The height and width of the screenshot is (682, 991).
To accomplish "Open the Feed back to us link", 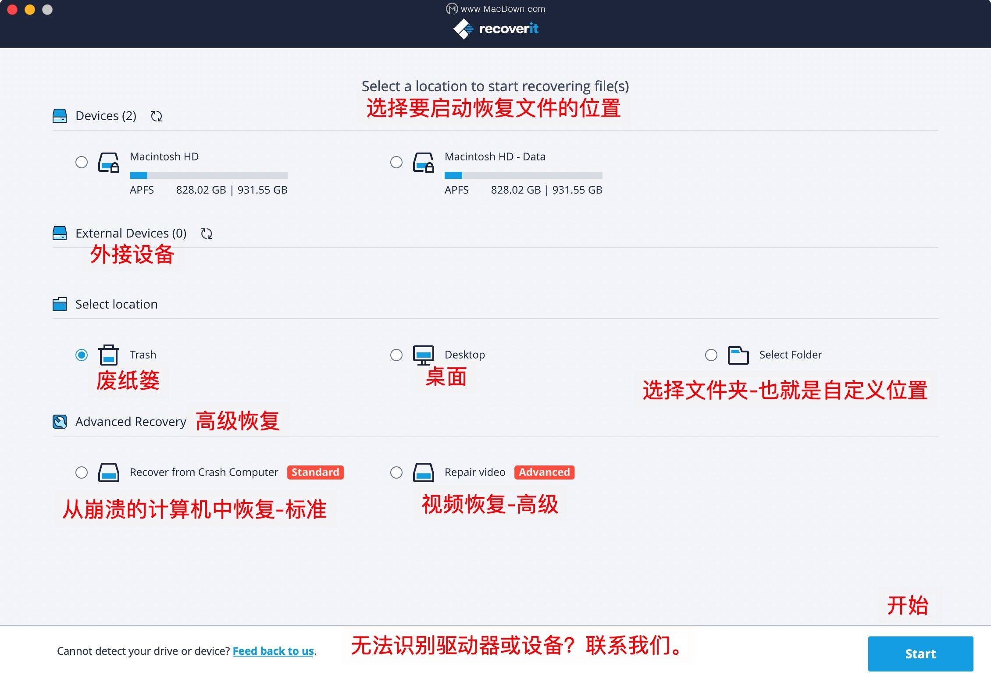I will click(273, 652).
